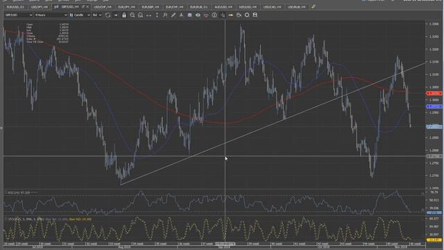Detach the GBP/USD tab with pop-out icon
The height and width of the screenshot is (250, 444).
point(83,6)
